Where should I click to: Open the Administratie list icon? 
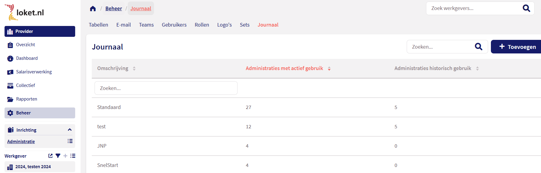coord(70,141)
